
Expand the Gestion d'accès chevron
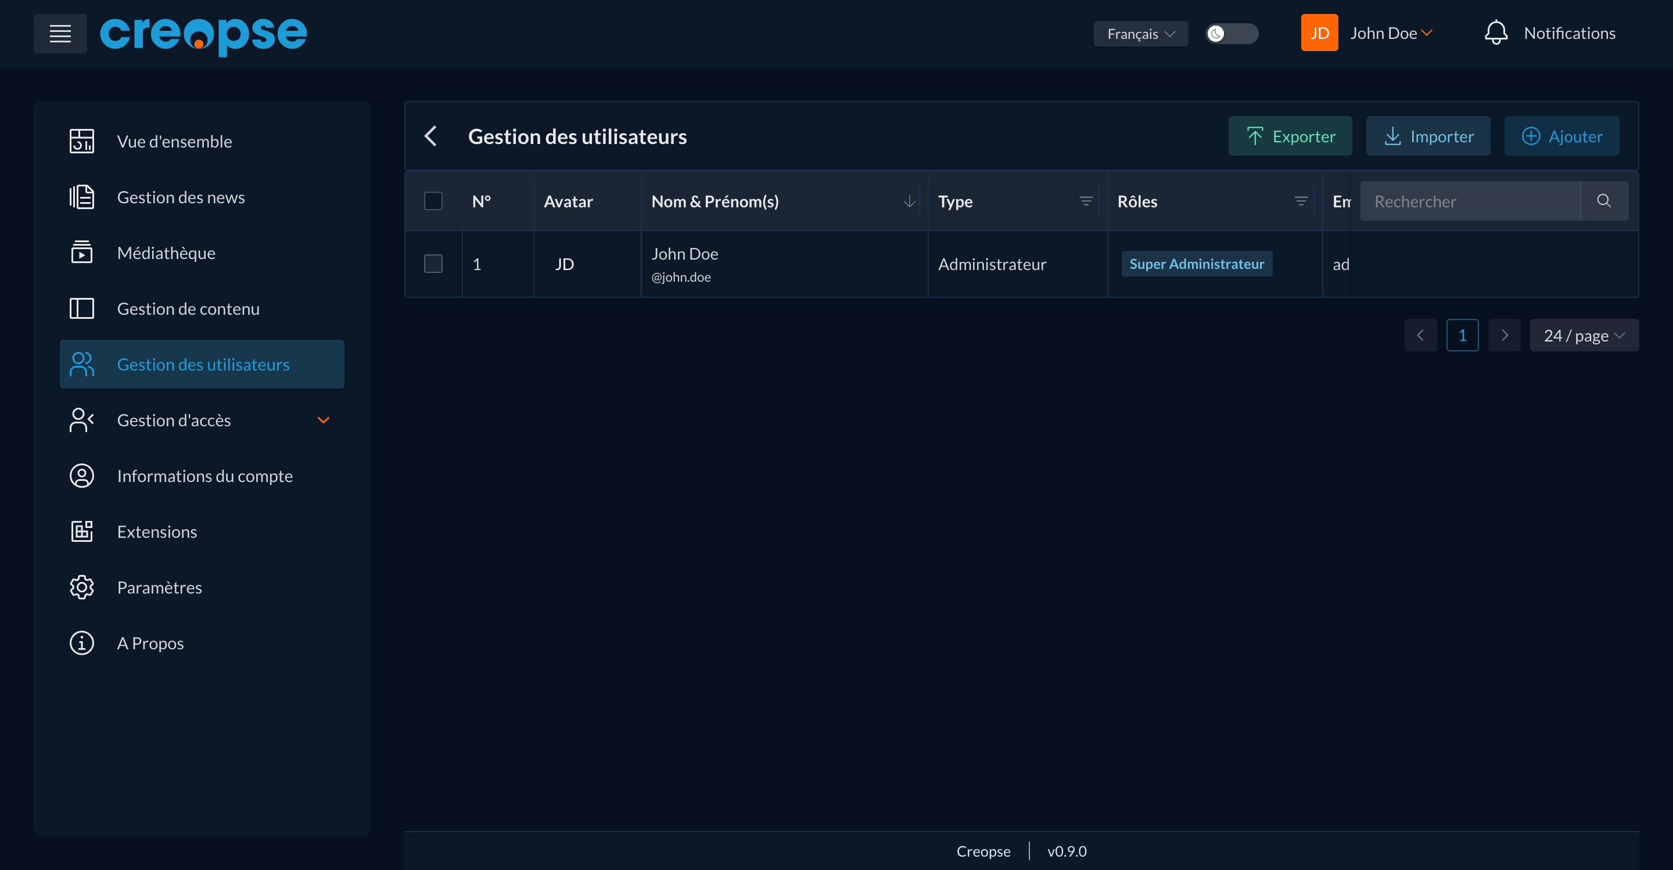[324, 420]
